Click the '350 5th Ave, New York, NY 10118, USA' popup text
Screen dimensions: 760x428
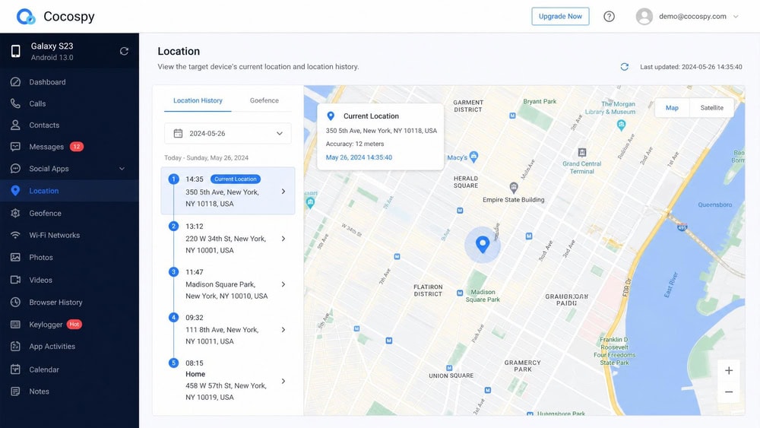click(381, 131)
